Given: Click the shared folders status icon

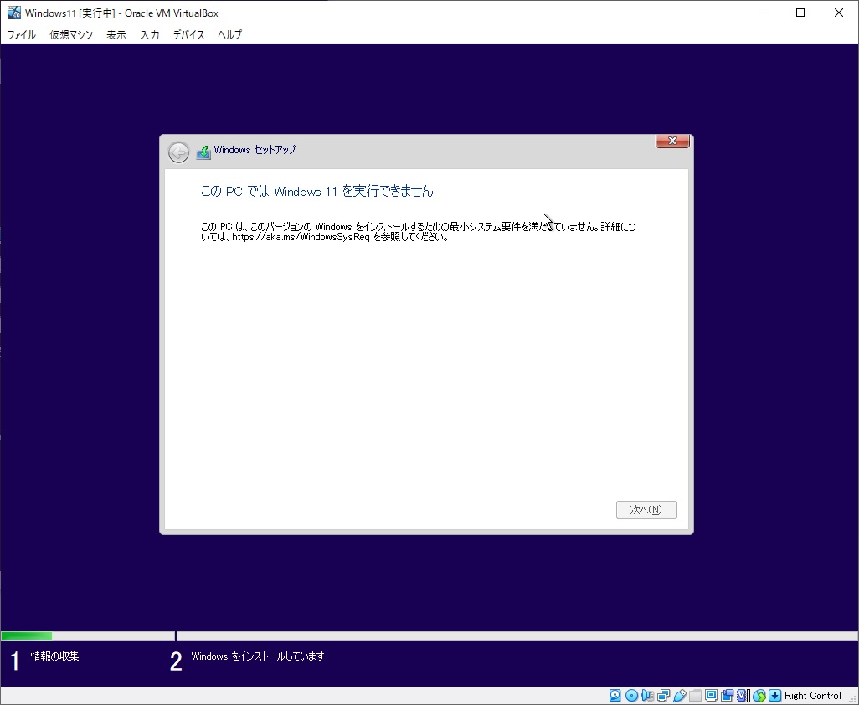Looking at the screenshot, I should point(695,696).
